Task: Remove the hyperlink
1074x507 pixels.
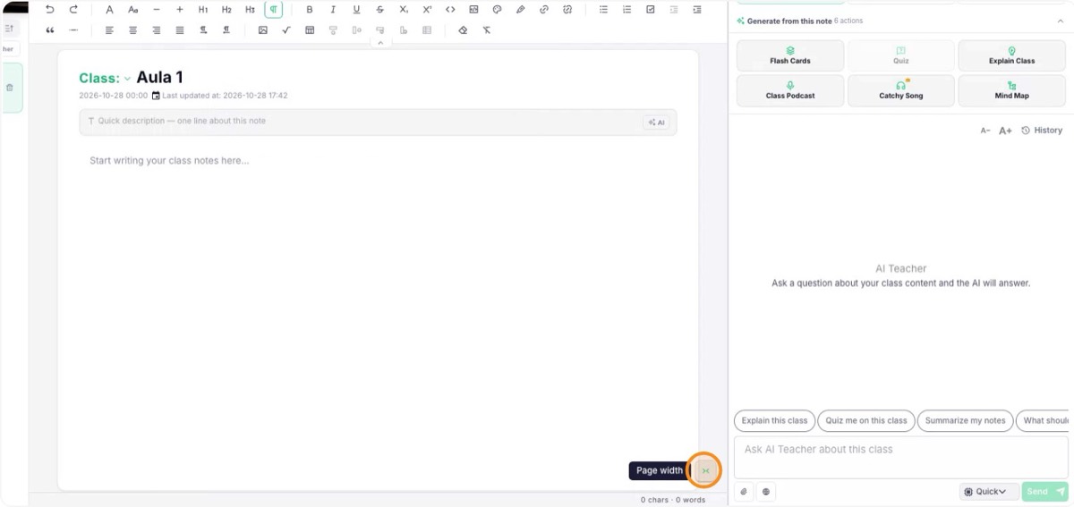Action: 567,9
